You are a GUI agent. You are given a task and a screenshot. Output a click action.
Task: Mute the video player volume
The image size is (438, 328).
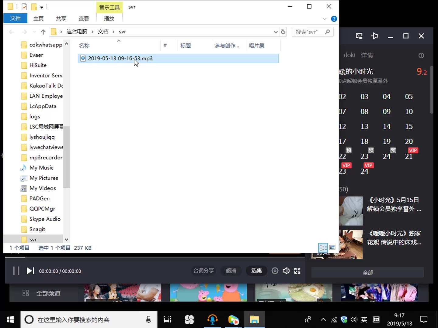click(286, 271)
